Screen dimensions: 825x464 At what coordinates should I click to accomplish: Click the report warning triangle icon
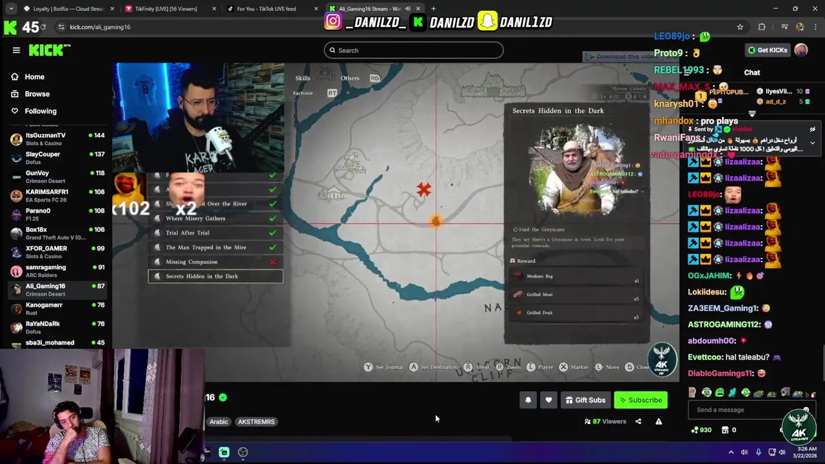(x=659, y=421)
